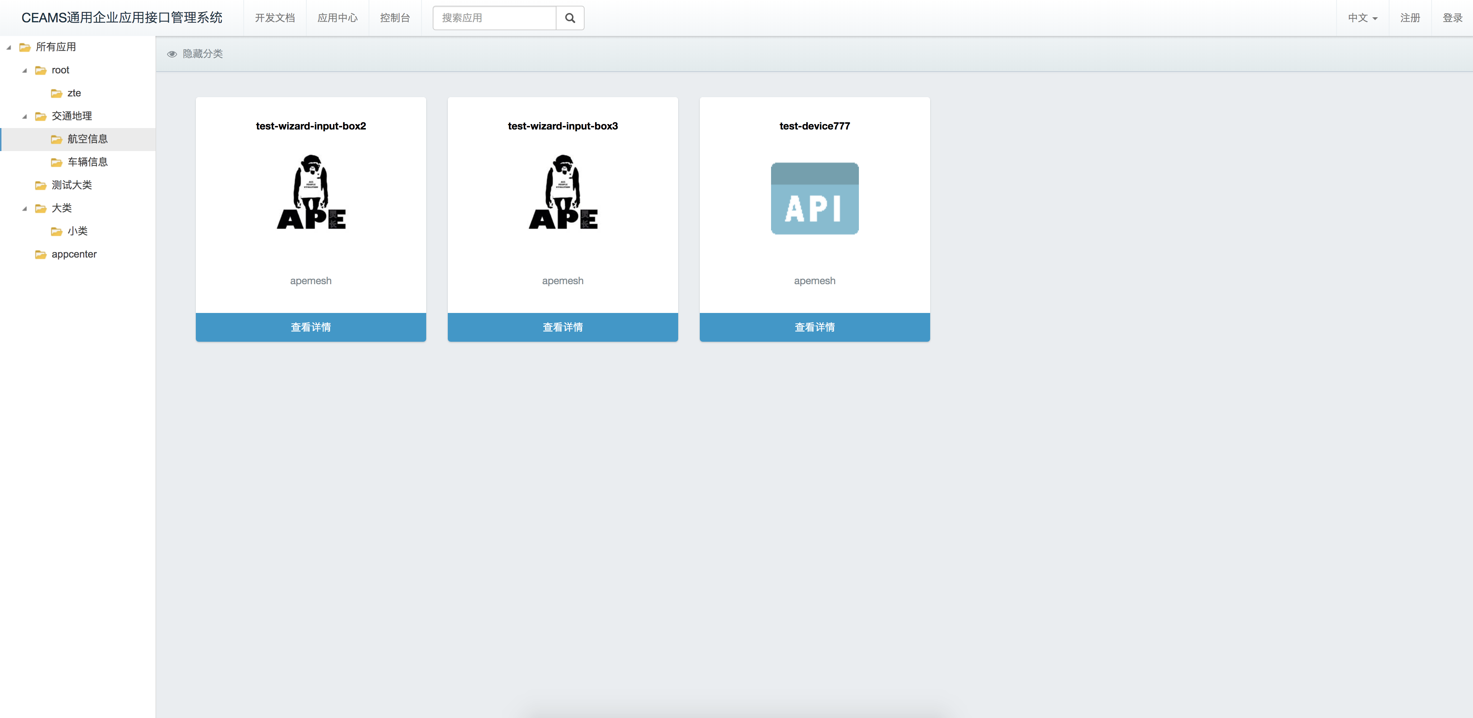Click apemesh under test-wizard-input-box3
This screenshot has width=1473, height=718.
[563, 281]
